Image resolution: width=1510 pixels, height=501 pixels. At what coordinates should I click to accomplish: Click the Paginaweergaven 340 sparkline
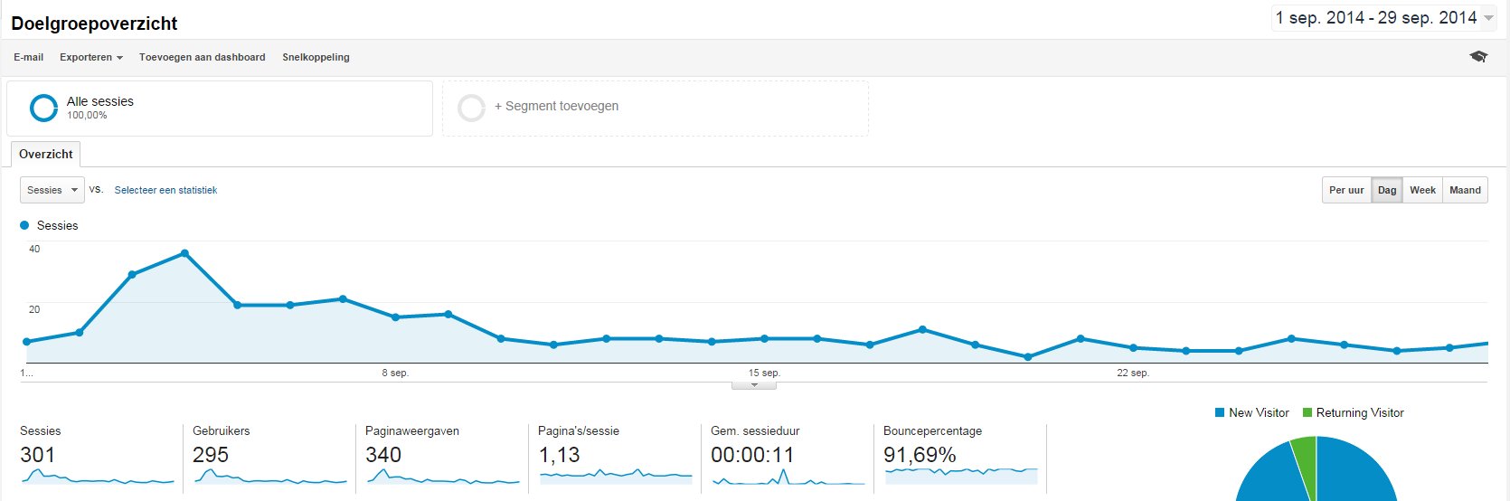point(442,477)
